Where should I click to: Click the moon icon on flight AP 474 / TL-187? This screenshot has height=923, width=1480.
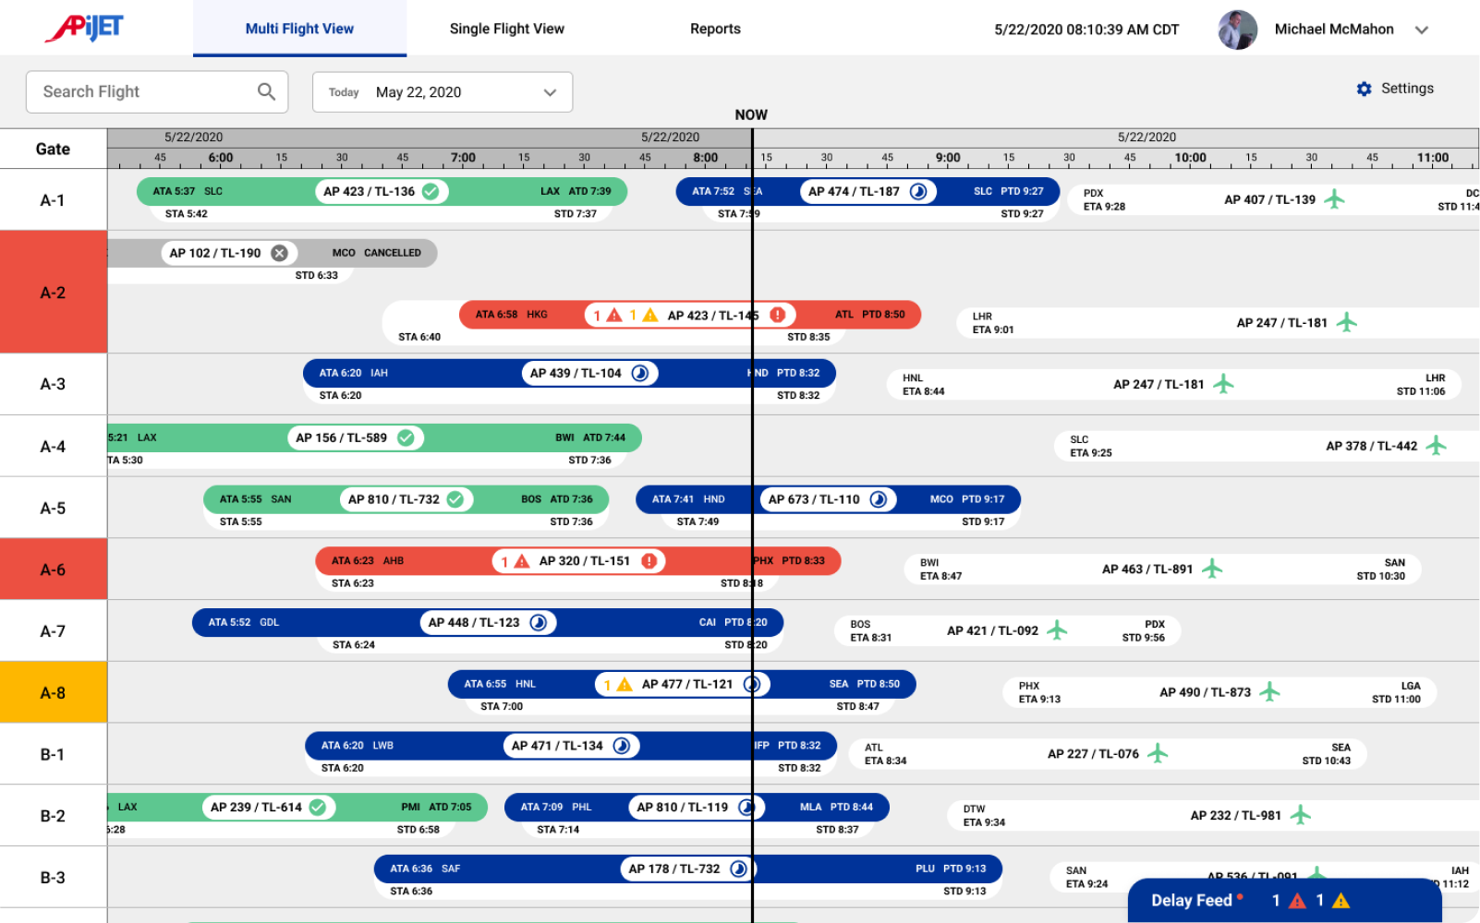pos(917,191)
